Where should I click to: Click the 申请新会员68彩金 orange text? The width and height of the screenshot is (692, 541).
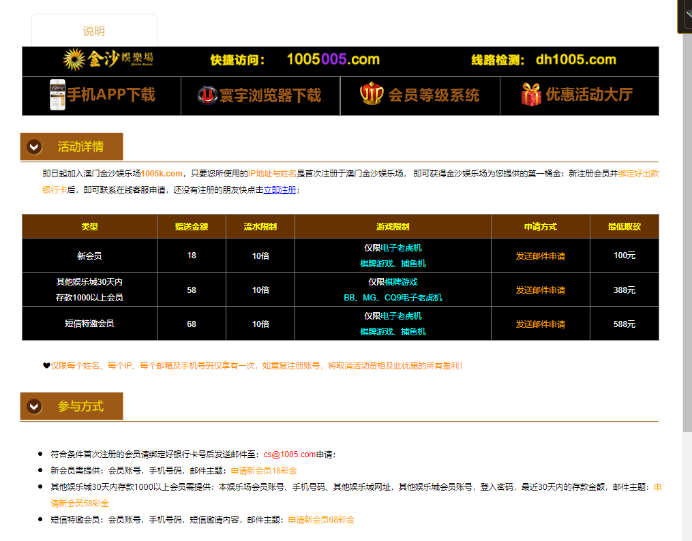click(x=321, y=520)
